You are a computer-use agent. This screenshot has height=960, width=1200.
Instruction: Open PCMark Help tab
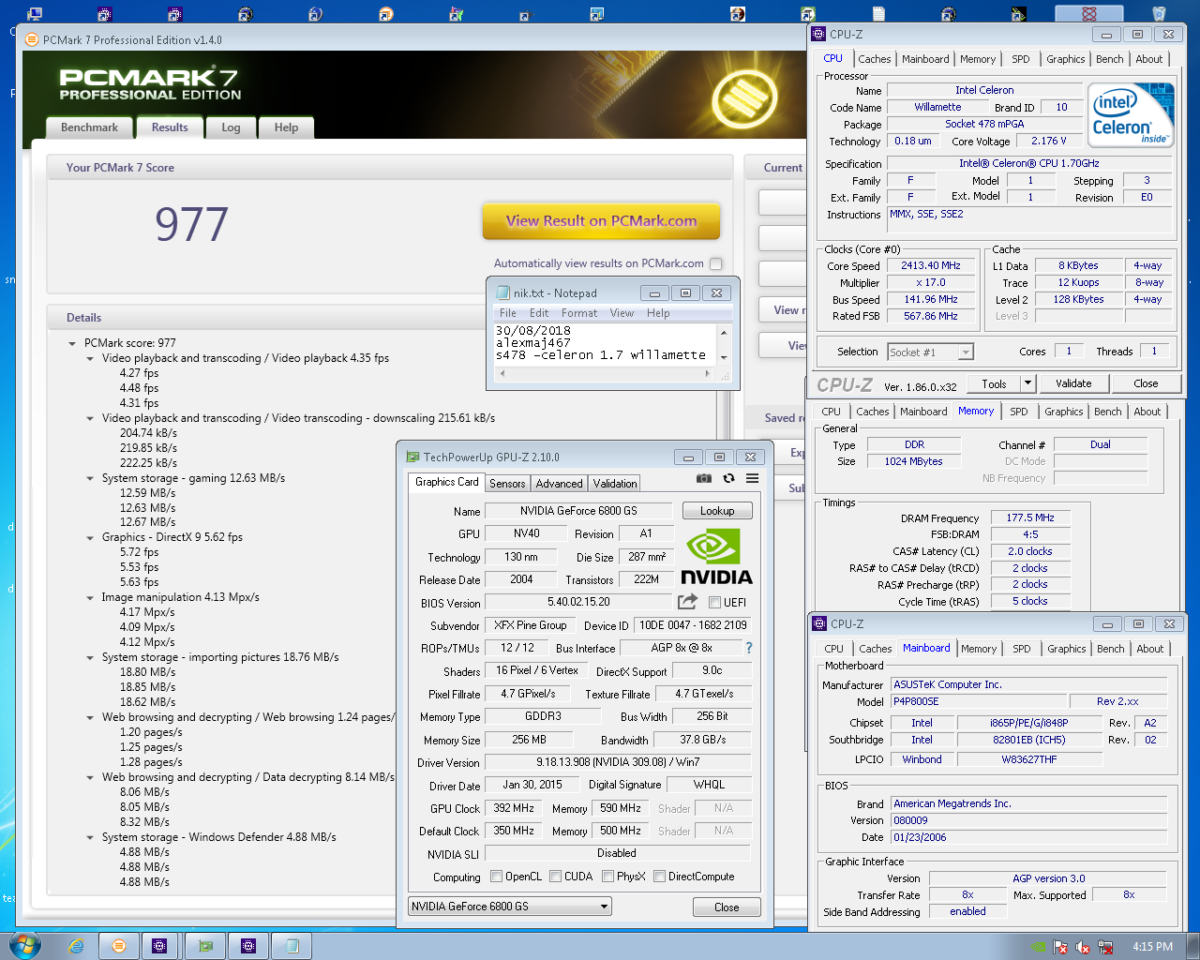tap(286, 127)
